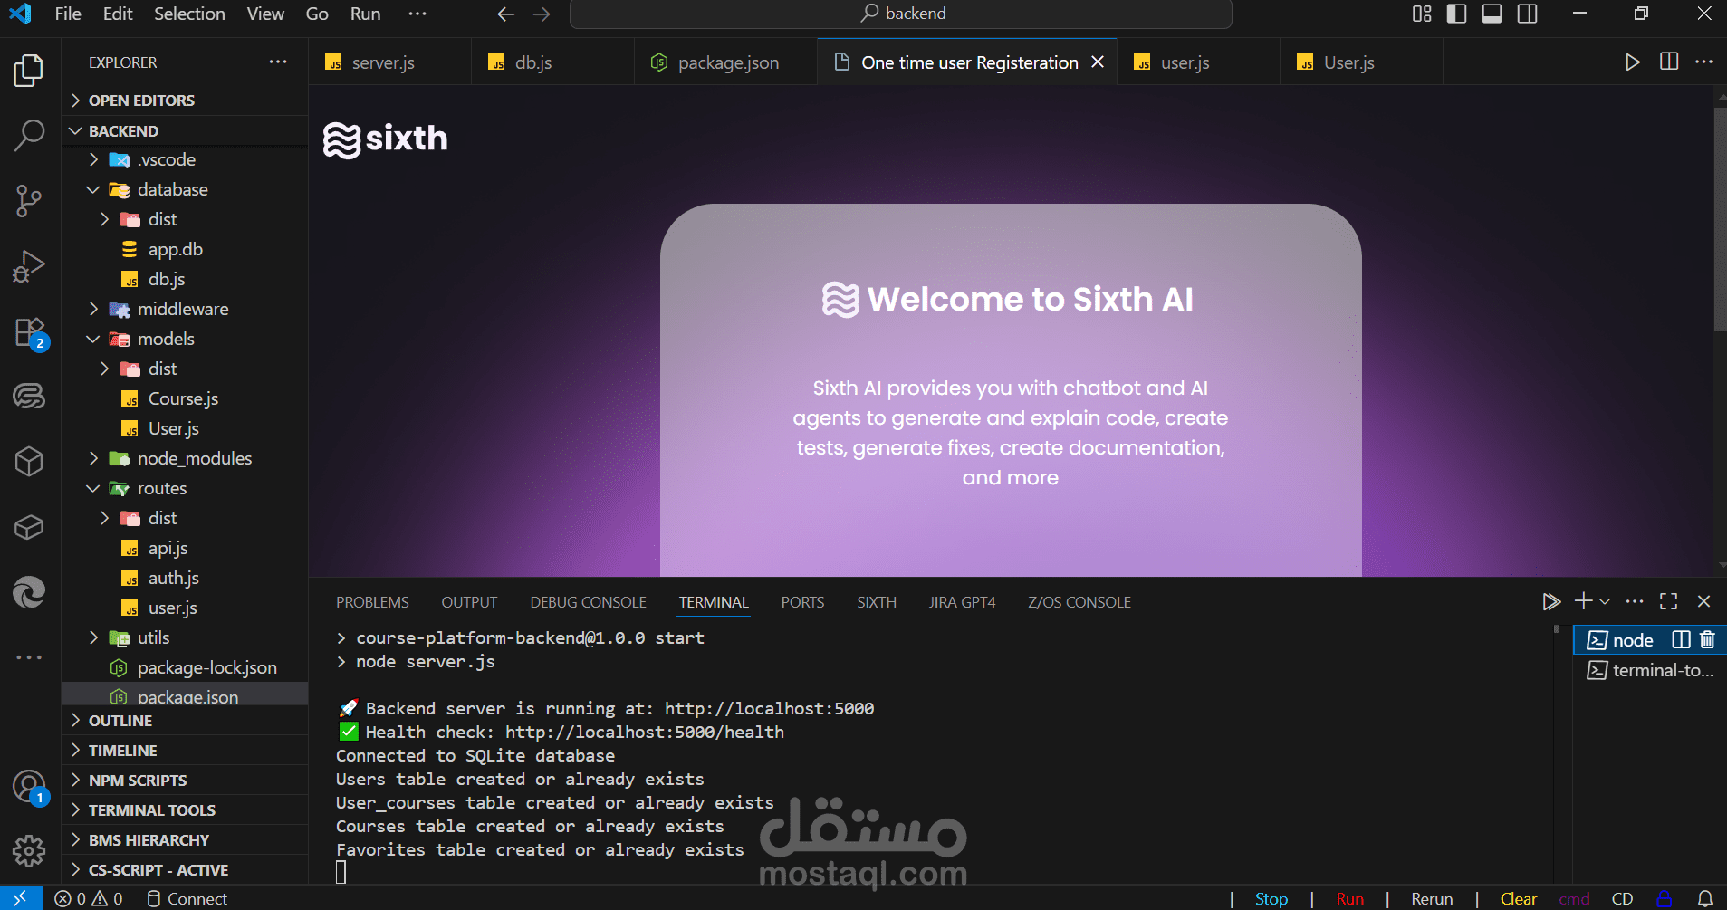Collapse the database folder

[185, 189]
